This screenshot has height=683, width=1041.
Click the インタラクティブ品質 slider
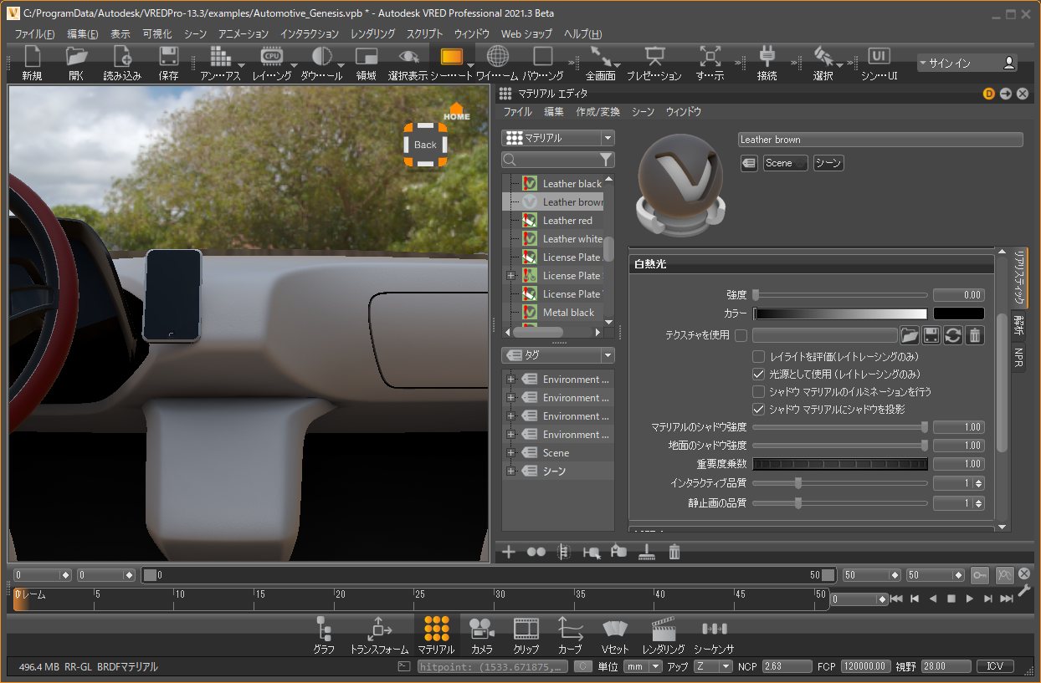(x=840, y=482)
